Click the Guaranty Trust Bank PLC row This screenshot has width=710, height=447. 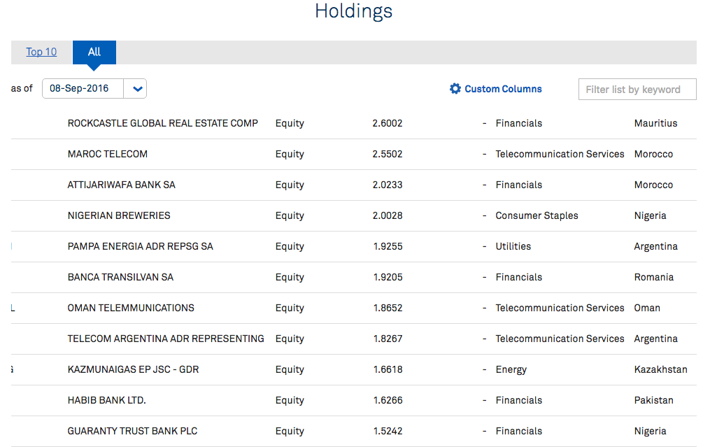[x=132, y=431]
